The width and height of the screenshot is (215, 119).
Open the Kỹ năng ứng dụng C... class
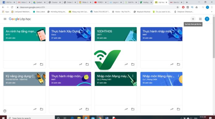tap(21, 76)
